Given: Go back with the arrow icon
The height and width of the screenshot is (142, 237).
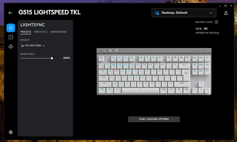Looking at the screenshot, I should pyautogui.click(x=10, y=13).
